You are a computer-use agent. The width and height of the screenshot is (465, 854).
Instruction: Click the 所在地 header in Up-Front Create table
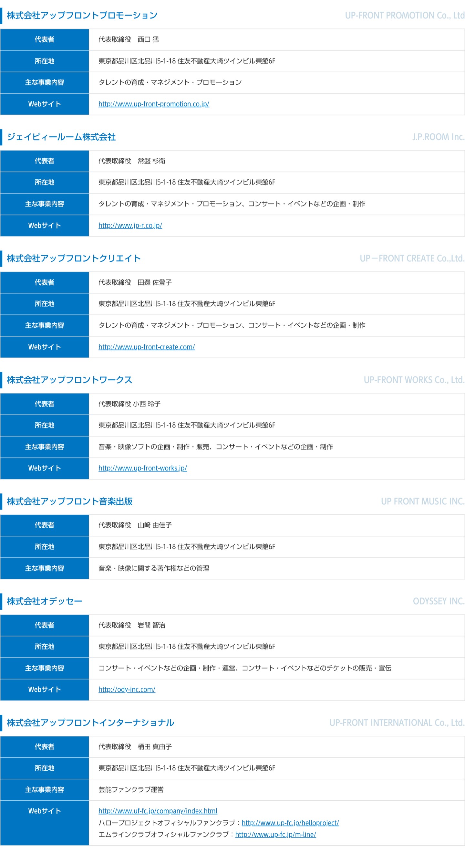pyautogui.click(x=45, y=304)
